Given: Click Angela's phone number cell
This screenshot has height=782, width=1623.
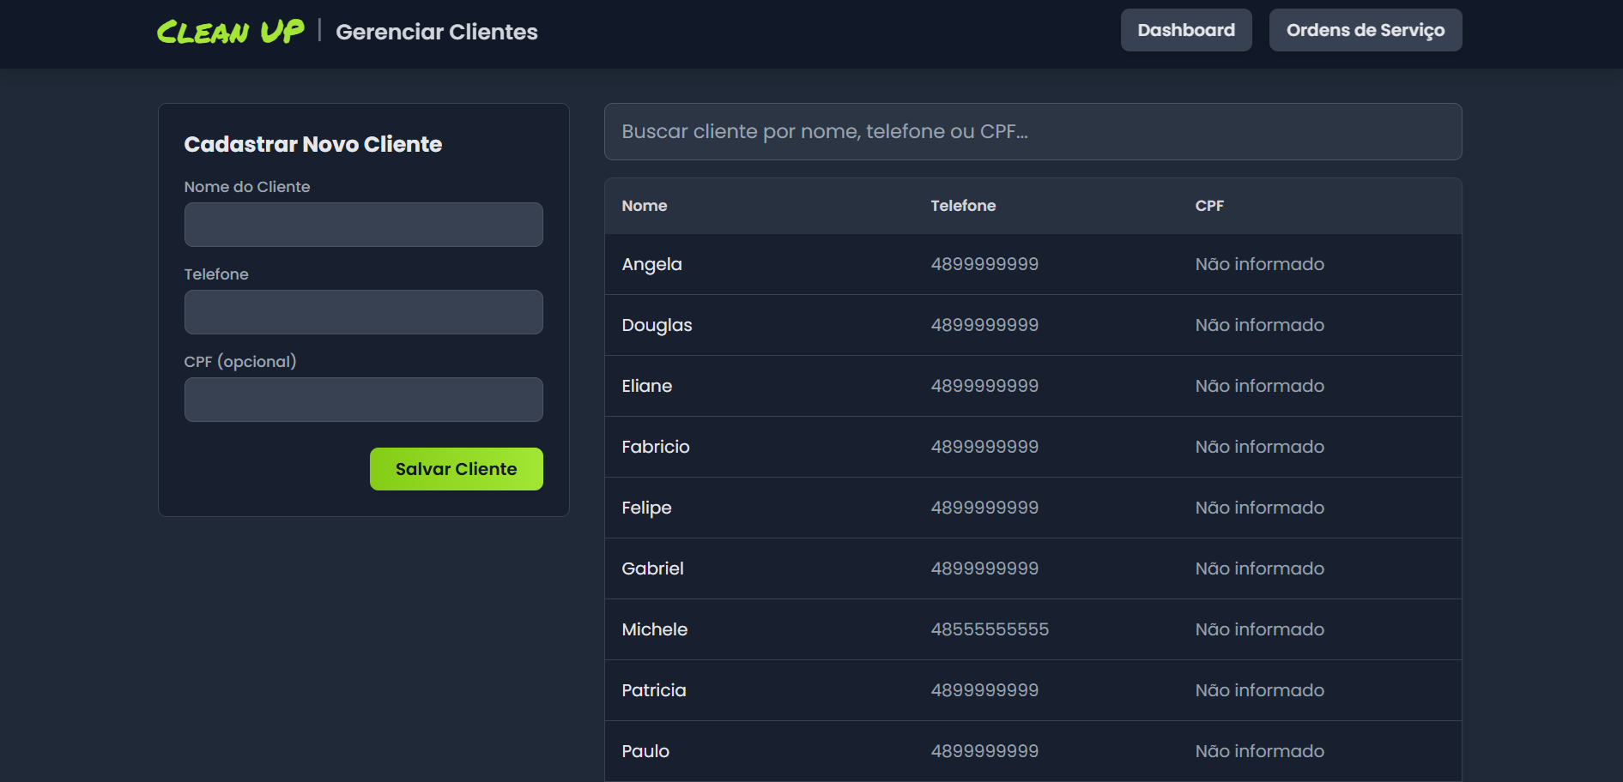Looking at the screenshot, I should click(985, 264).
